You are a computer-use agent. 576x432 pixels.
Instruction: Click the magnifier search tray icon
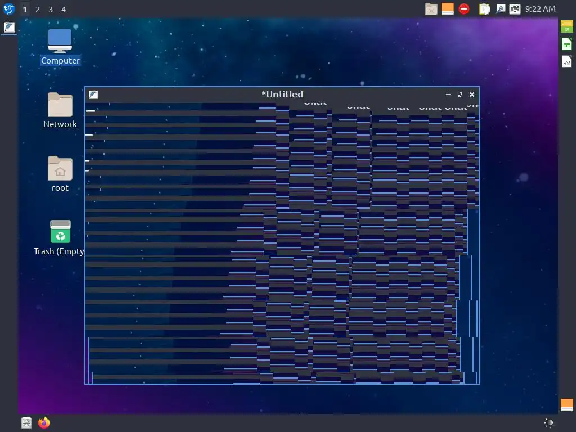(500, 9)
